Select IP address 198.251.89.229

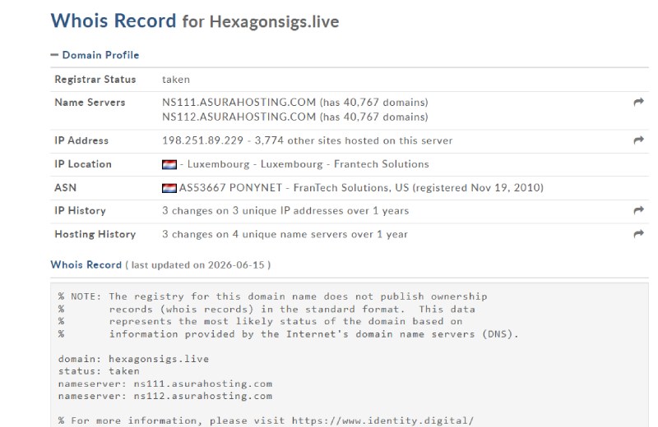tap(202, 140)
